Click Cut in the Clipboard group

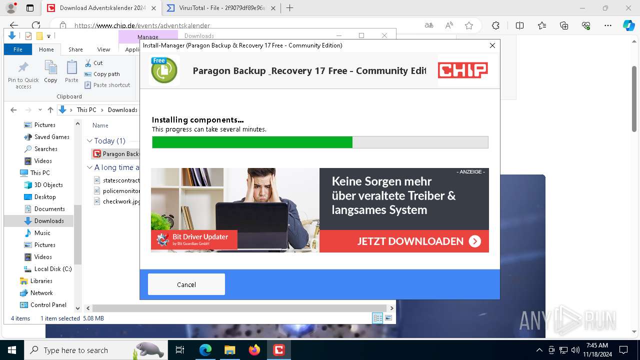coord(93,63)
